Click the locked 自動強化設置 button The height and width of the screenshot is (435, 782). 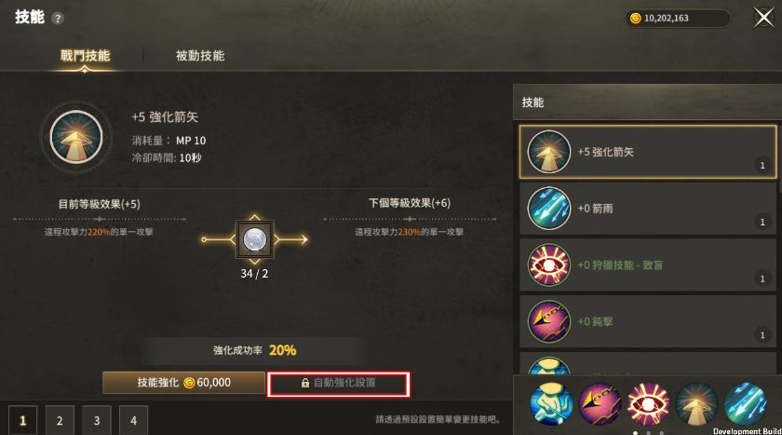(x=338, y=384)
